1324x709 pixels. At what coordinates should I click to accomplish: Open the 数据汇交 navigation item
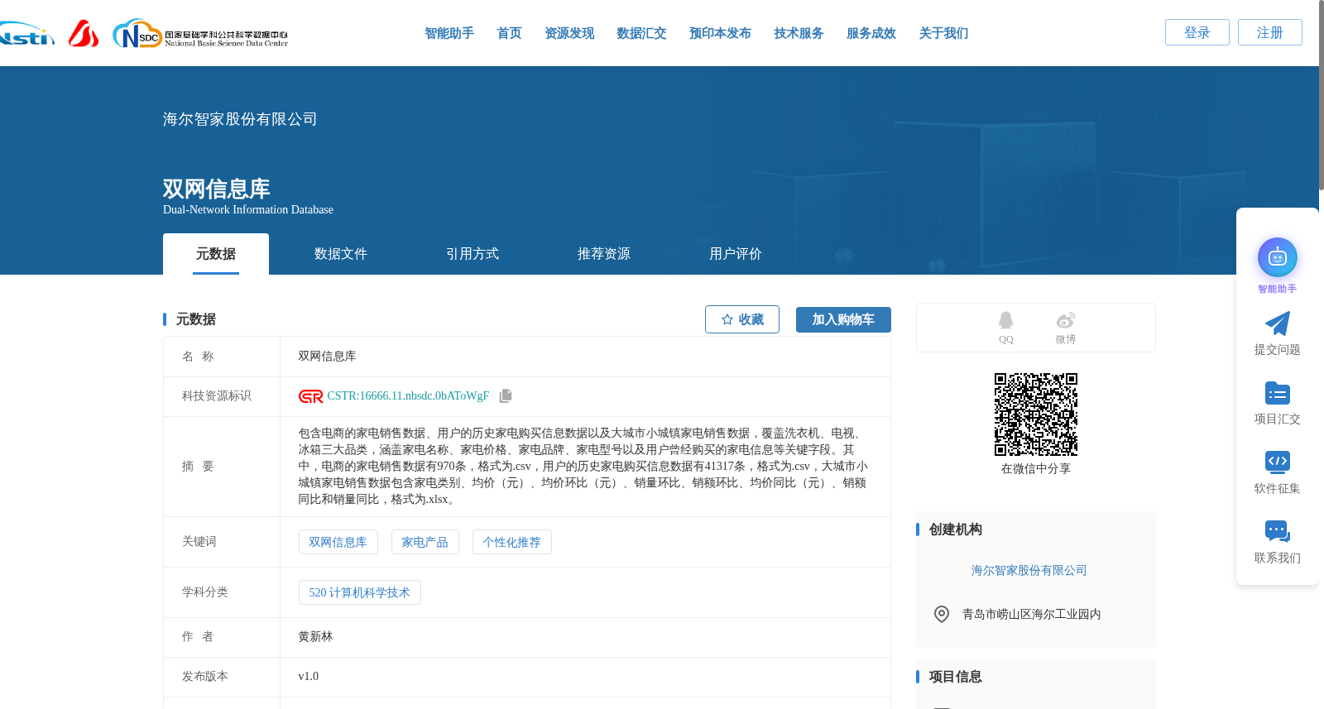(641, 33)
